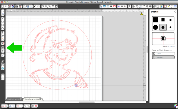Open the Line Color panel

tap(119, 6)
